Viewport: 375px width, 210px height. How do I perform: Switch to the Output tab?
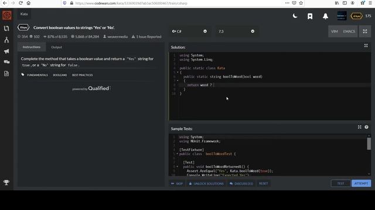(56, 47)
